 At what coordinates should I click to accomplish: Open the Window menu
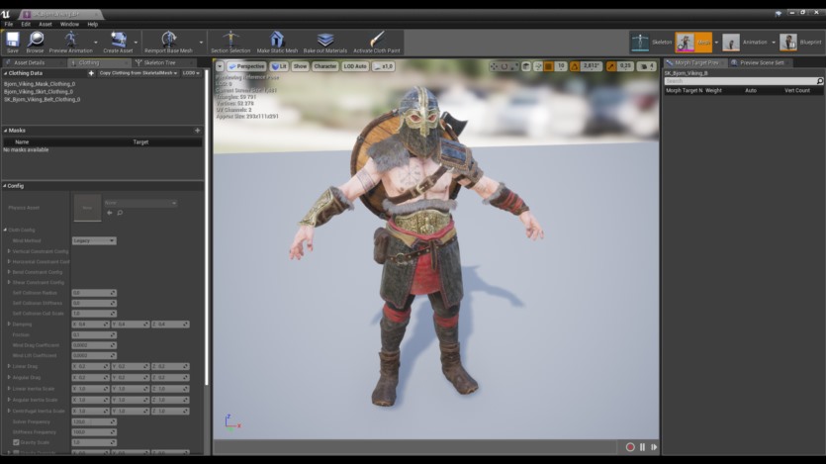click(69, 24)
